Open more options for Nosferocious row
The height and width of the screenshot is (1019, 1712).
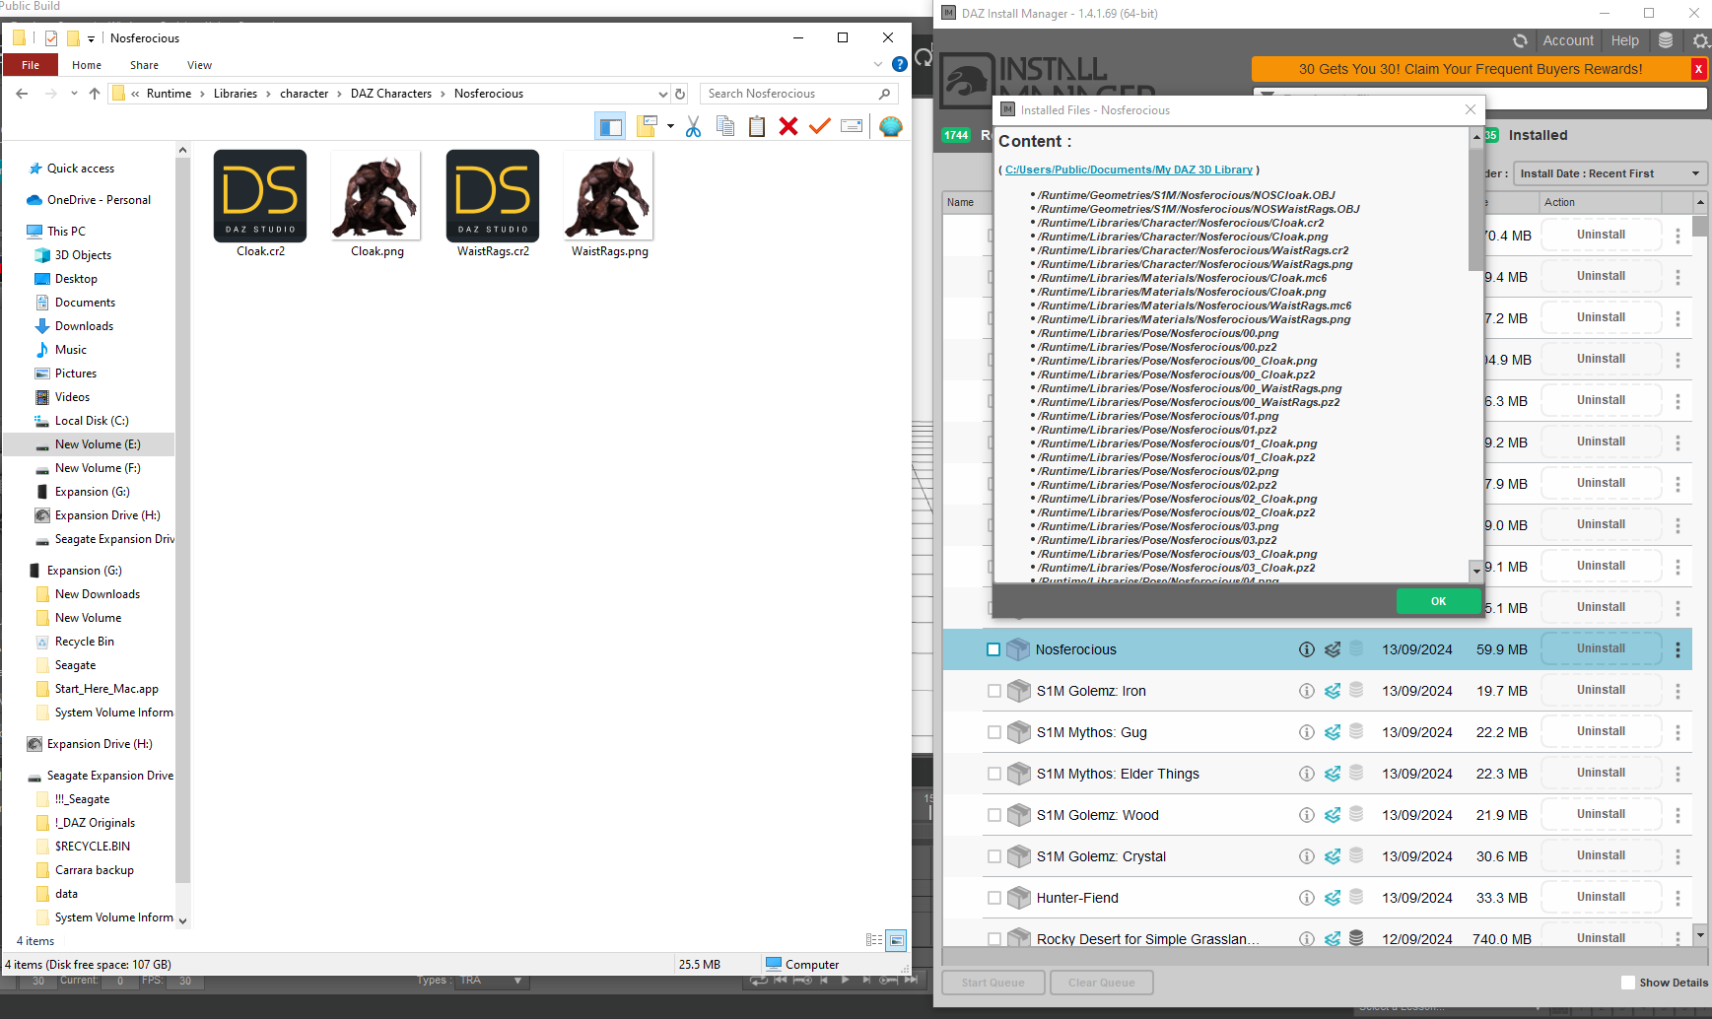(1678, 649)
